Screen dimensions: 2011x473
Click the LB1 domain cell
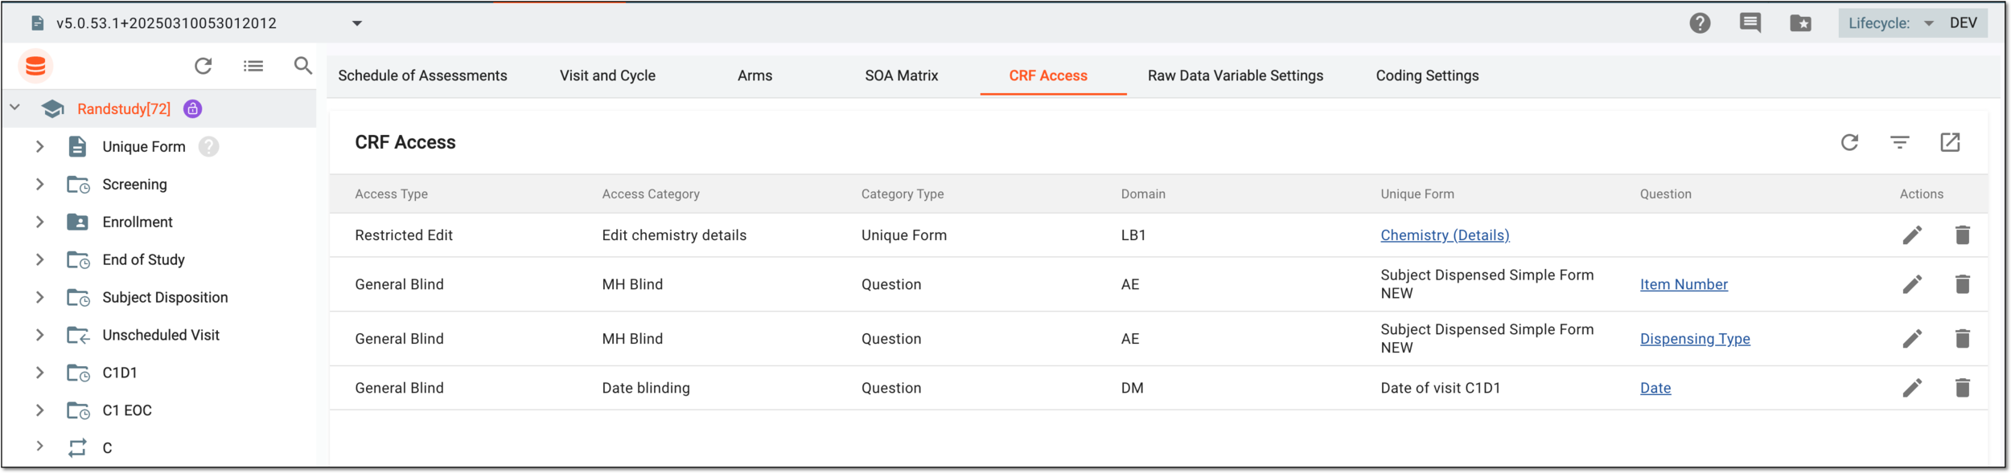tap(1133, 235)
